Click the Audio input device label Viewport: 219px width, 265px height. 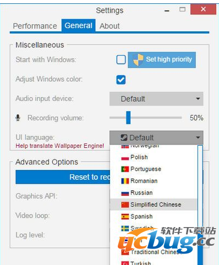[45, 98]
